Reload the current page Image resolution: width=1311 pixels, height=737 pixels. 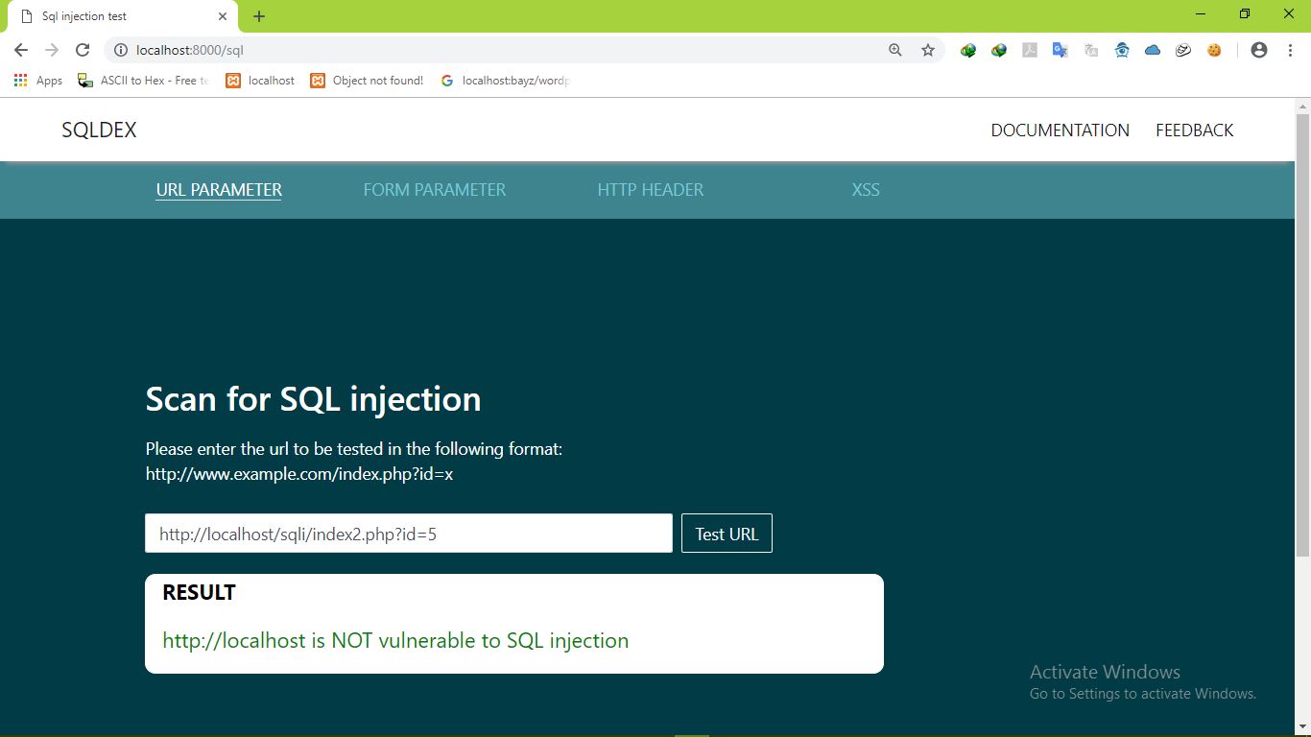pyautogui.click(x=83, y=50)
